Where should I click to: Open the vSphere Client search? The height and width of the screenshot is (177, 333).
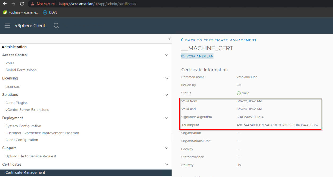pyautogui.click(x=56, y=25)
